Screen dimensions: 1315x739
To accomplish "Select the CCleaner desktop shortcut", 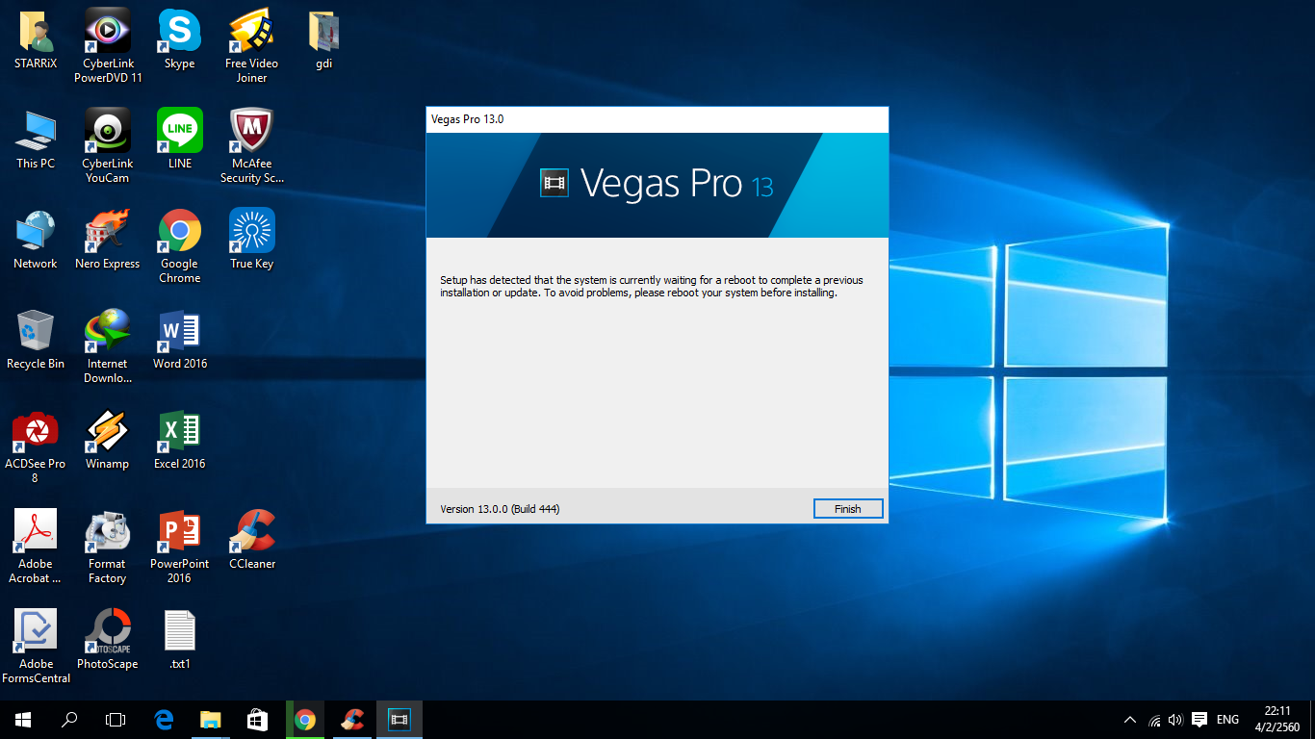I will [252, 541].
